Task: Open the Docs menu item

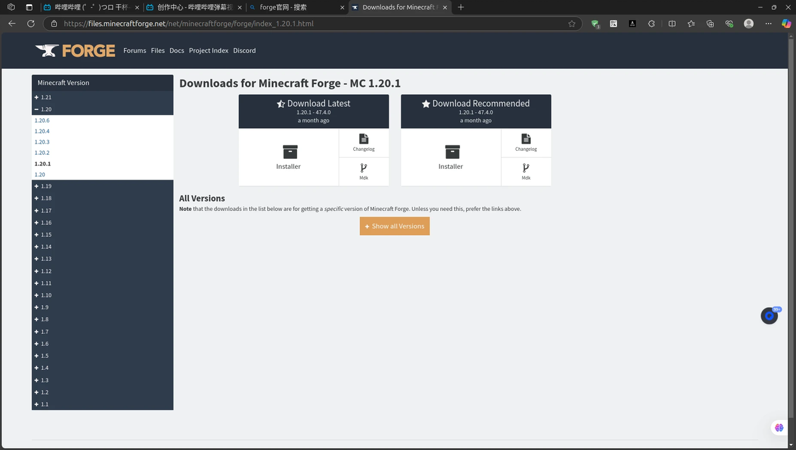Action: click(x=177, y=51)
